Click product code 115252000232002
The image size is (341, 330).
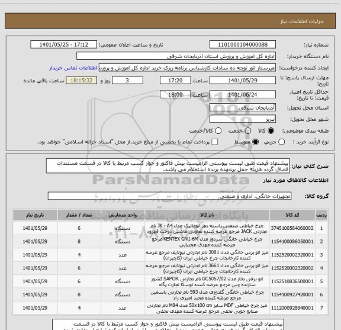coord(292,268)
